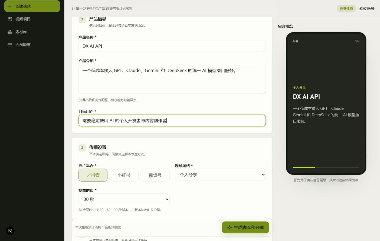
Task: Click the 免费体验 badge
Action: pos(346,8)
